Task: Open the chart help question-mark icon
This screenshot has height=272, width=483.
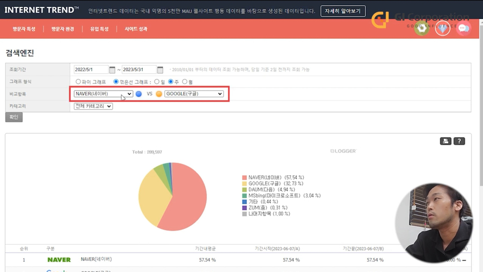Action: tap(459, 141)
